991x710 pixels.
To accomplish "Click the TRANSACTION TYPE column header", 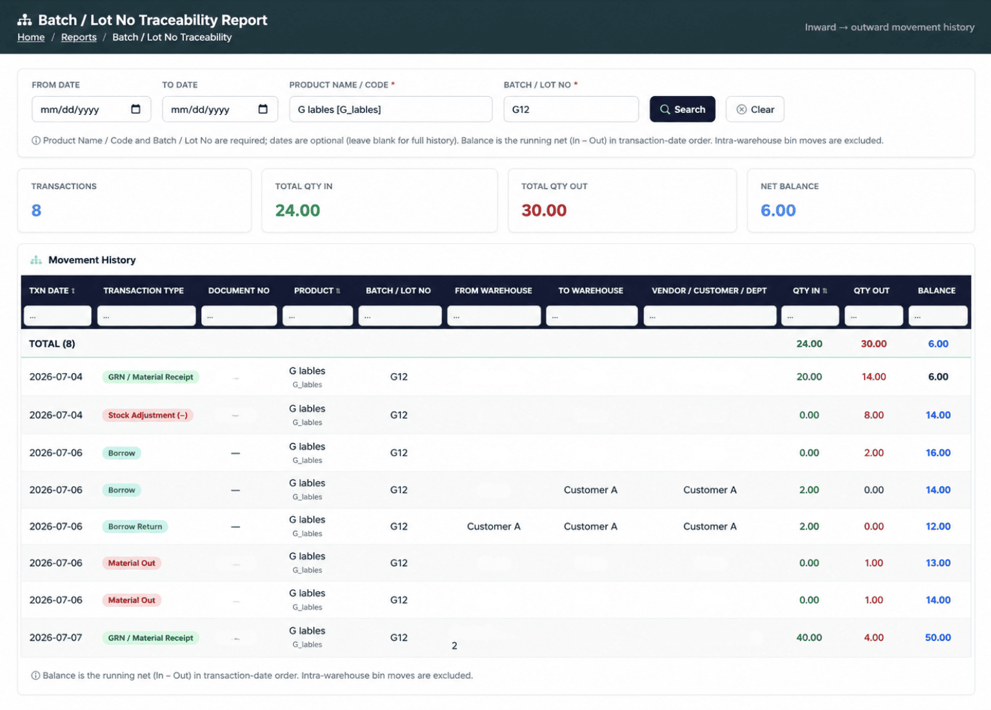I will coord(143,291).
